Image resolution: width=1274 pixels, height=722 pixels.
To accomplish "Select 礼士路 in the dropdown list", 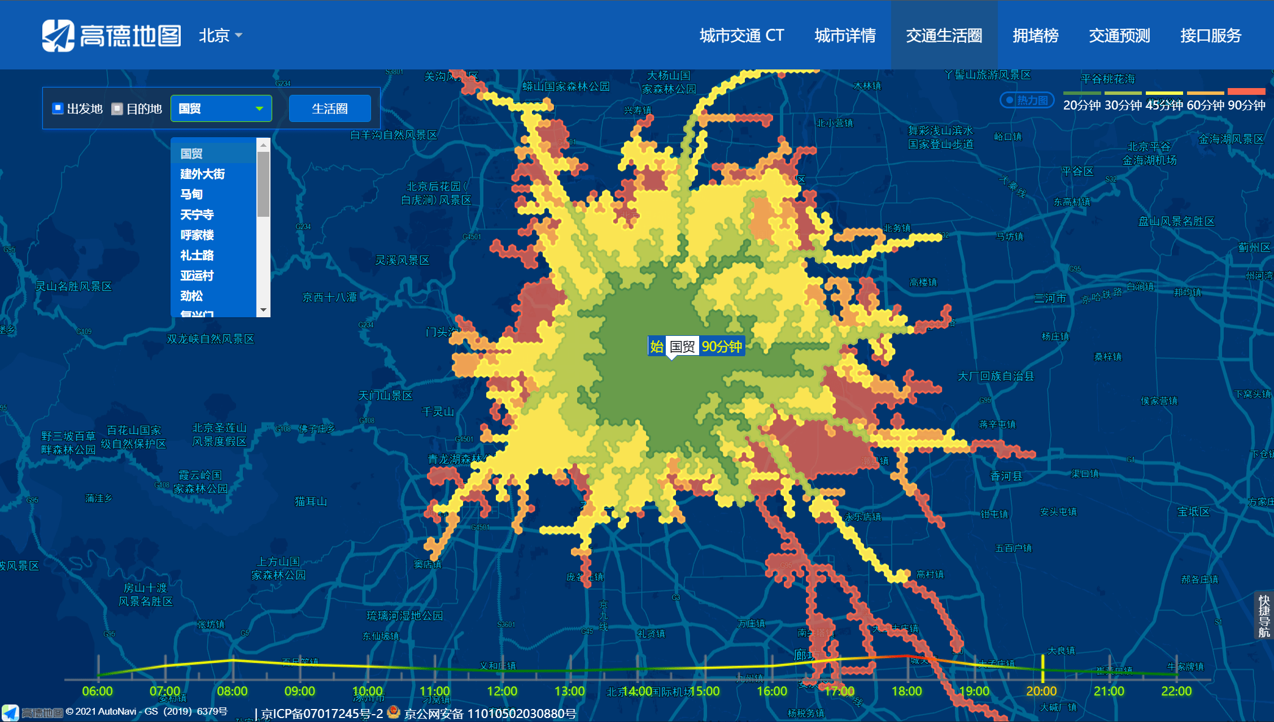I will pyautogui.click(x=213, y=255).
